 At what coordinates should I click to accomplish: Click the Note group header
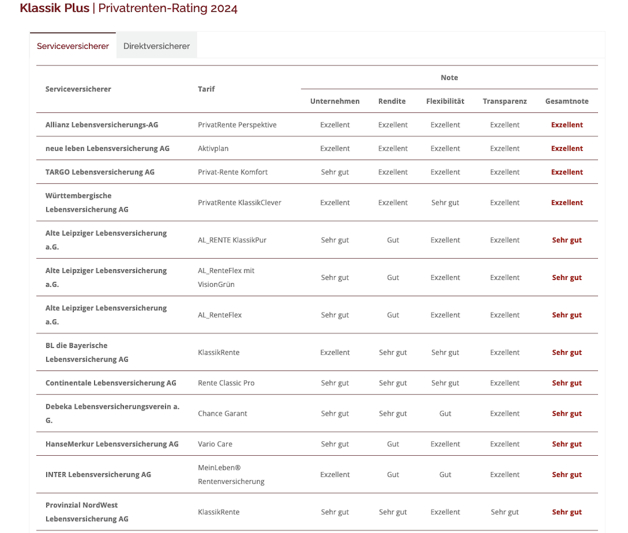coord(450,77)
